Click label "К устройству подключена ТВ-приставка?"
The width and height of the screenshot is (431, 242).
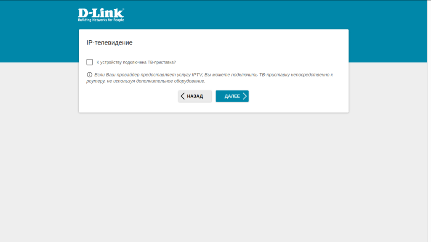[x=136, y=62]
